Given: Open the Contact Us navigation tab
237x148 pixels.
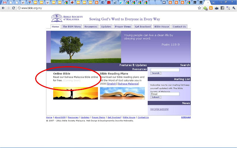Looking at the screenshot, I should pos(179,27).
